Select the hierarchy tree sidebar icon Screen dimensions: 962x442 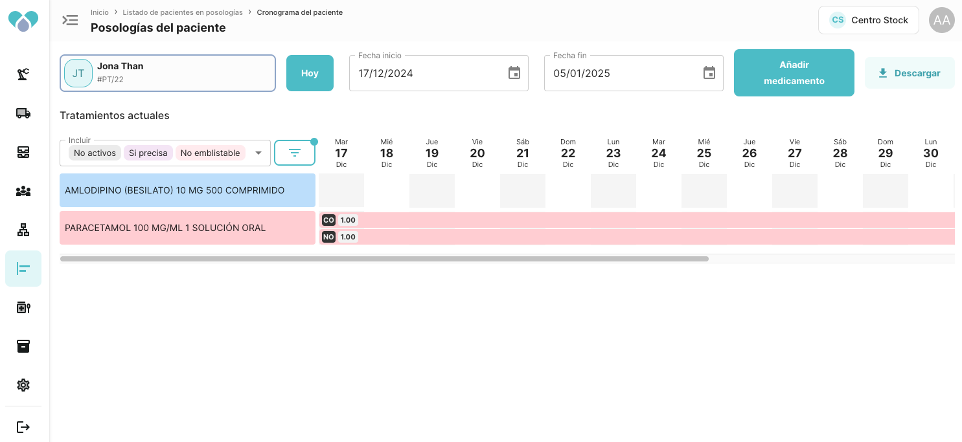pyautogui.click(x=23, y=230)
